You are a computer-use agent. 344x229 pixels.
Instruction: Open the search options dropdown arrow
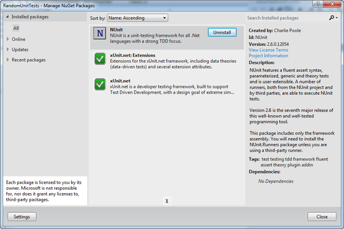pos(337,18)
